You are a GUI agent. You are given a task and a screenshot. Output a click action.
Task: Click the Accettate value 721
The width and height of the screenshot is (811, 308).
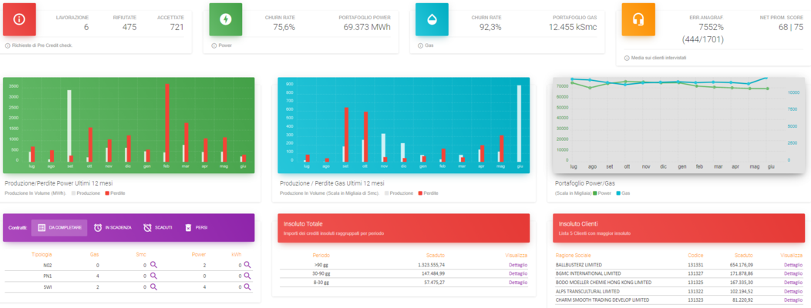[177, 28]
